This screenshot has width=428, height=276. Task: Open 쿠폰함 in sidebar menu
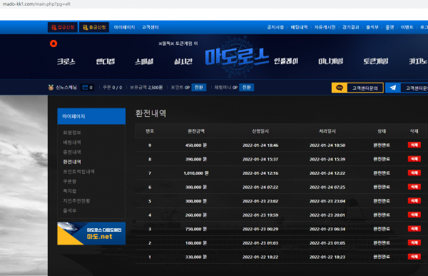[x=70, y=181]
